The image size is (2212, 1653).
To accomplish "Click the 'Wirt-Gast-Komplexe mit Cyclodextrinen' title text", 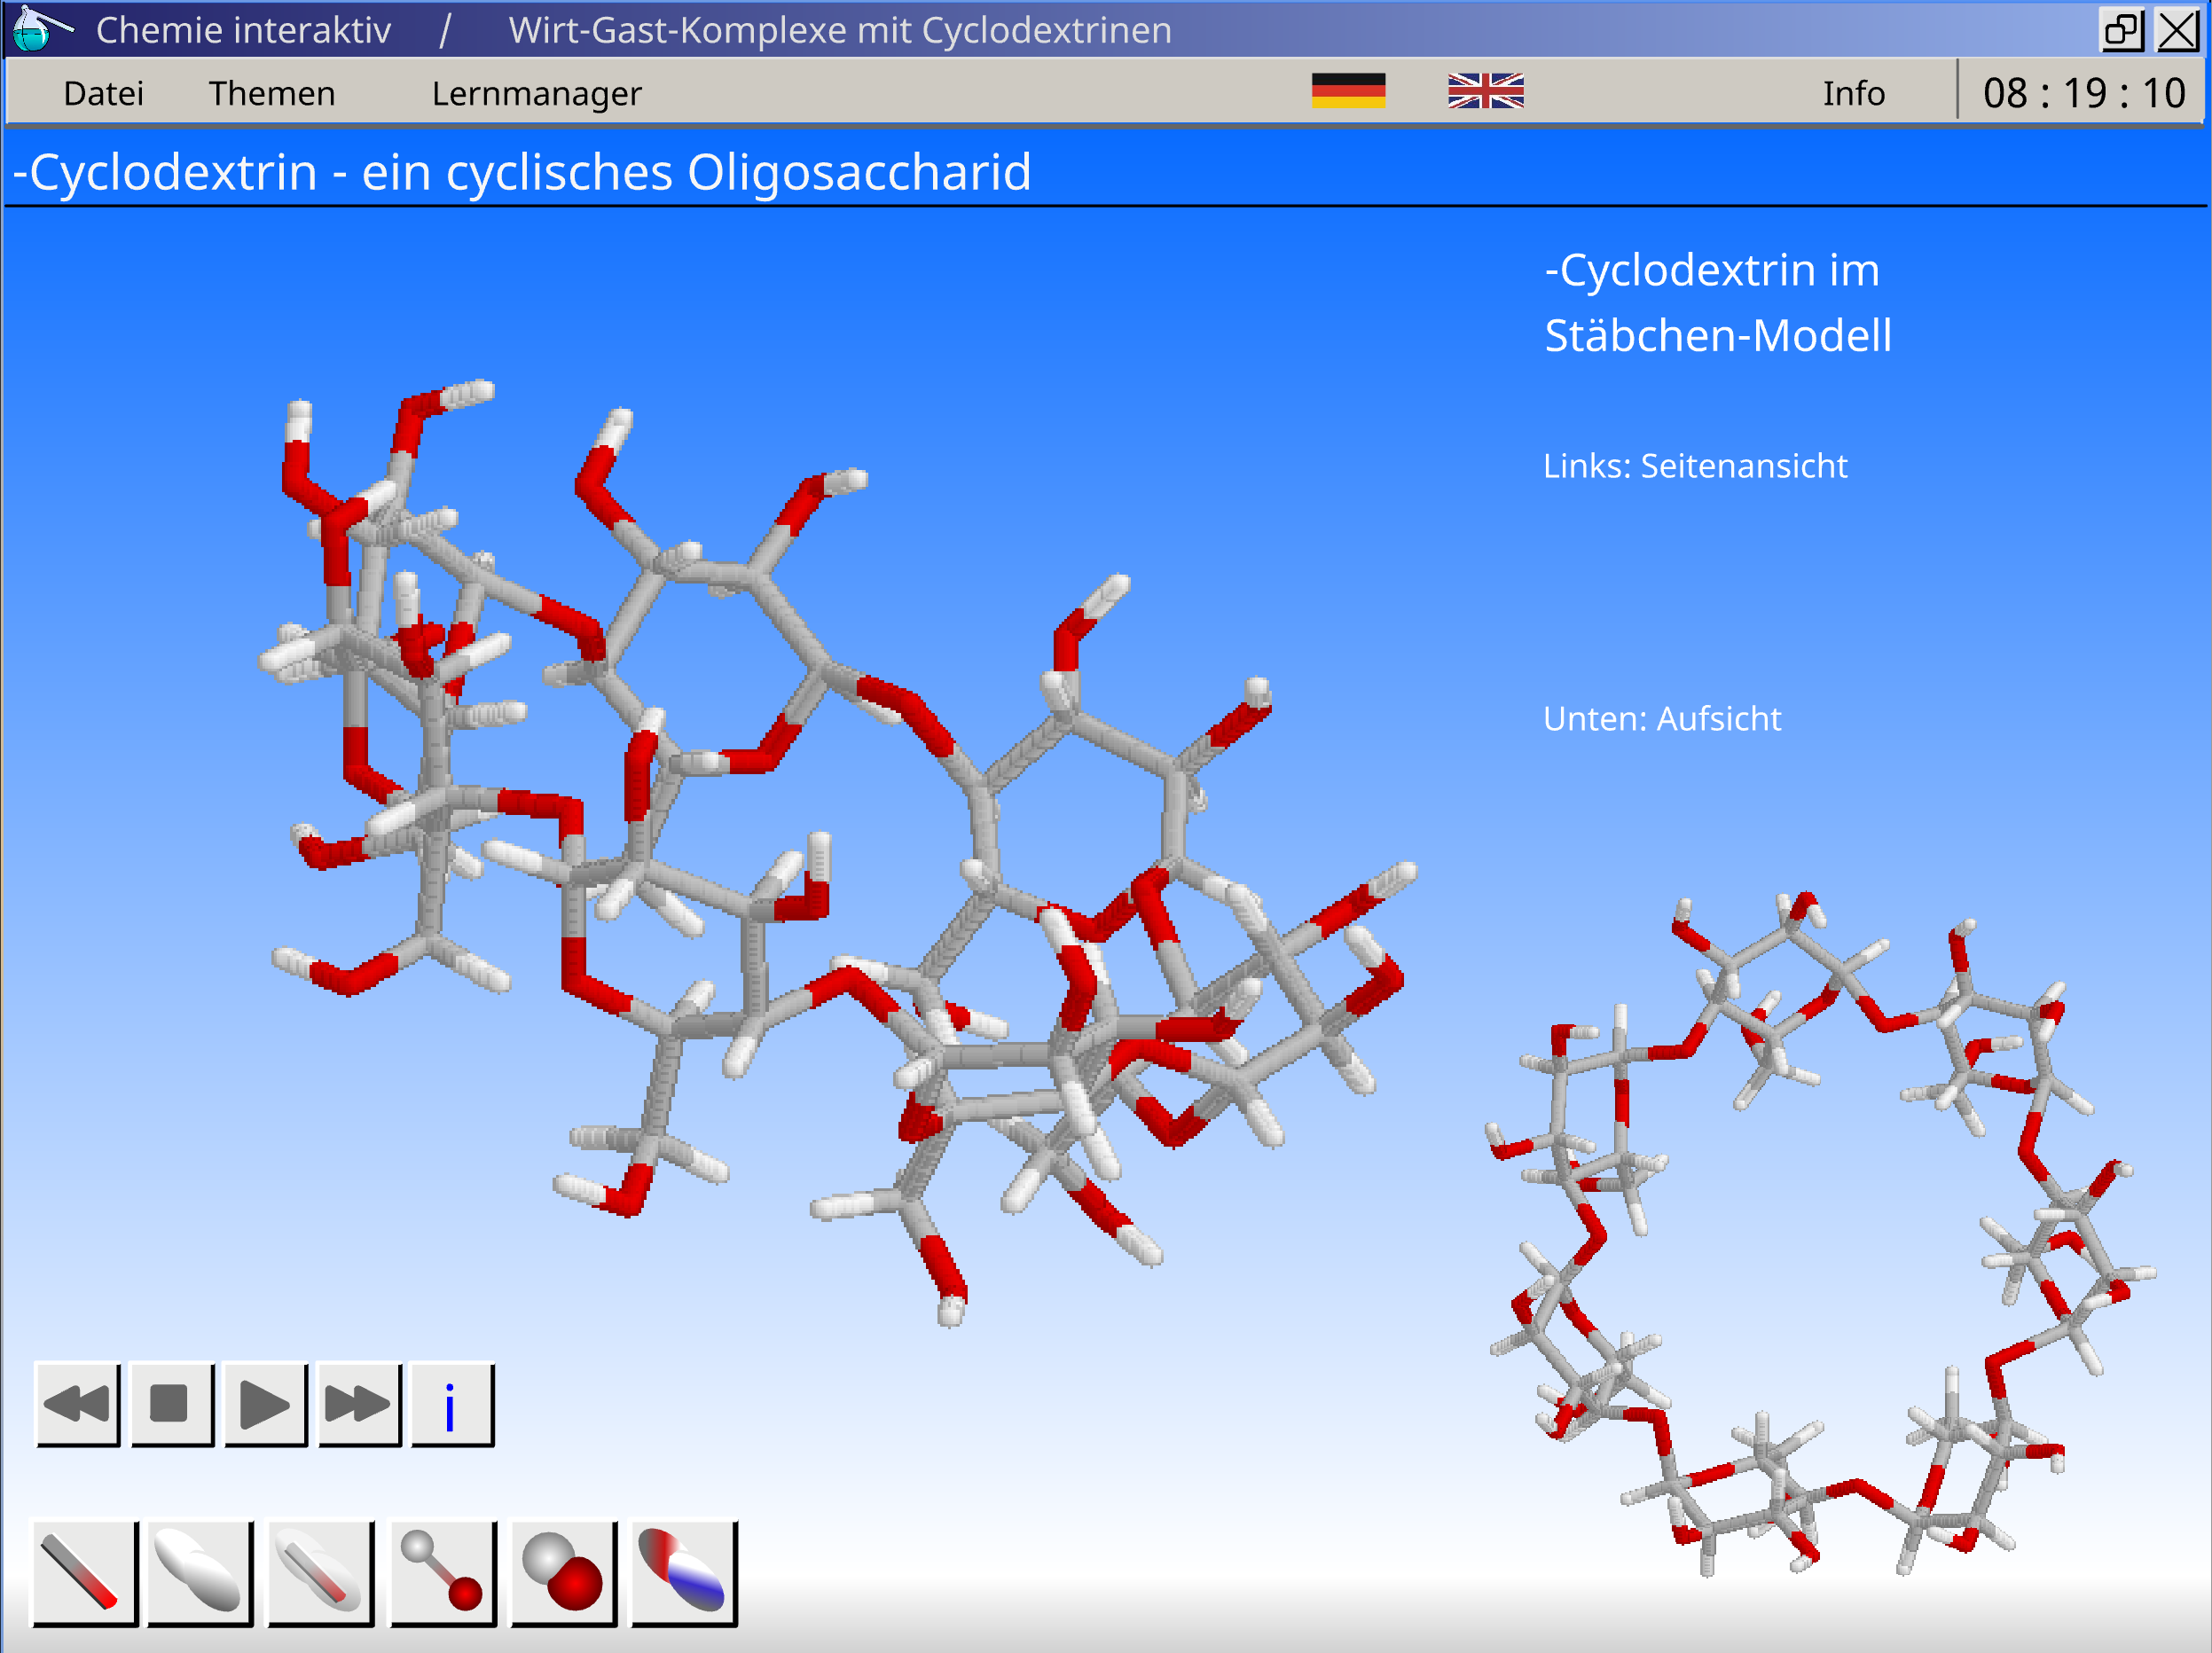I will point(840,30).
